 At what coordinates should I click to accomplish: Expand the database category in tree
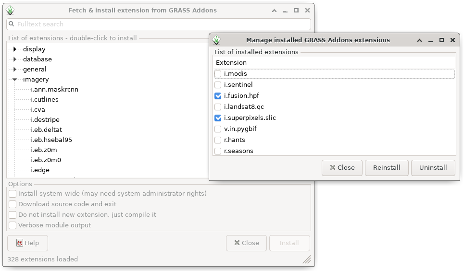click(14, 59)
